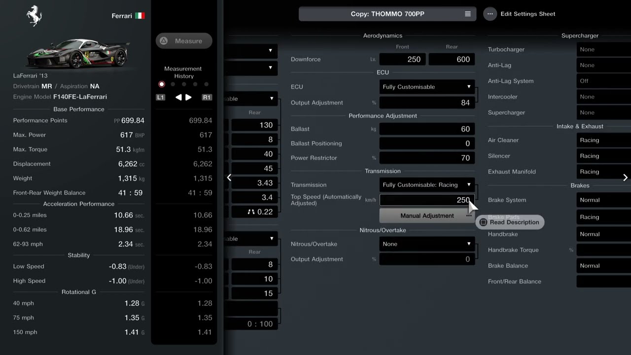631x355 pixels.
Task: Go to next measurement history arrow
Action: (188, 98)
